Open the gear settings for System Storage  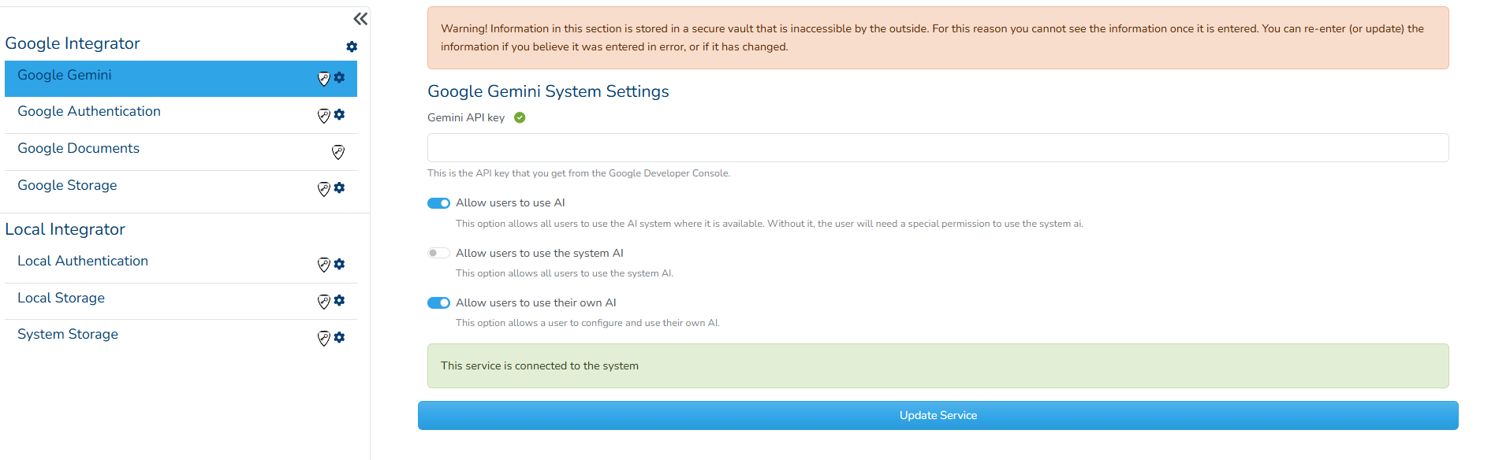(339, 337)
